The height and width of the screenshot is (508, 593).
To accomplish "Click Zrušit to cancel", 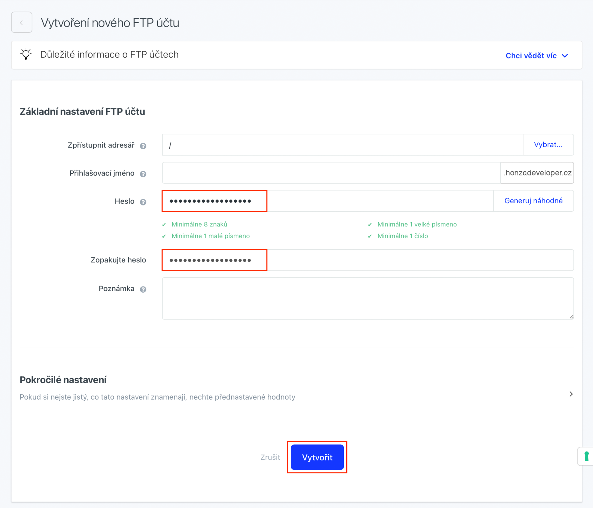I will (x=270, y=457).
